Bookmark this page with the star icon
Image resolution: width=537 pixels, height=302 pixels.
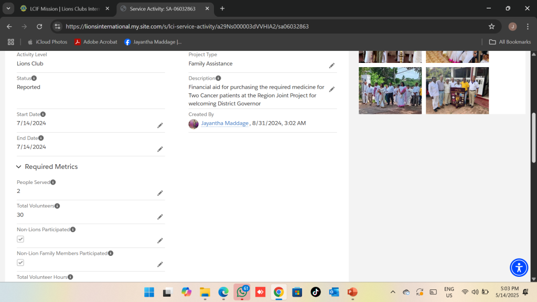point(492,26)
